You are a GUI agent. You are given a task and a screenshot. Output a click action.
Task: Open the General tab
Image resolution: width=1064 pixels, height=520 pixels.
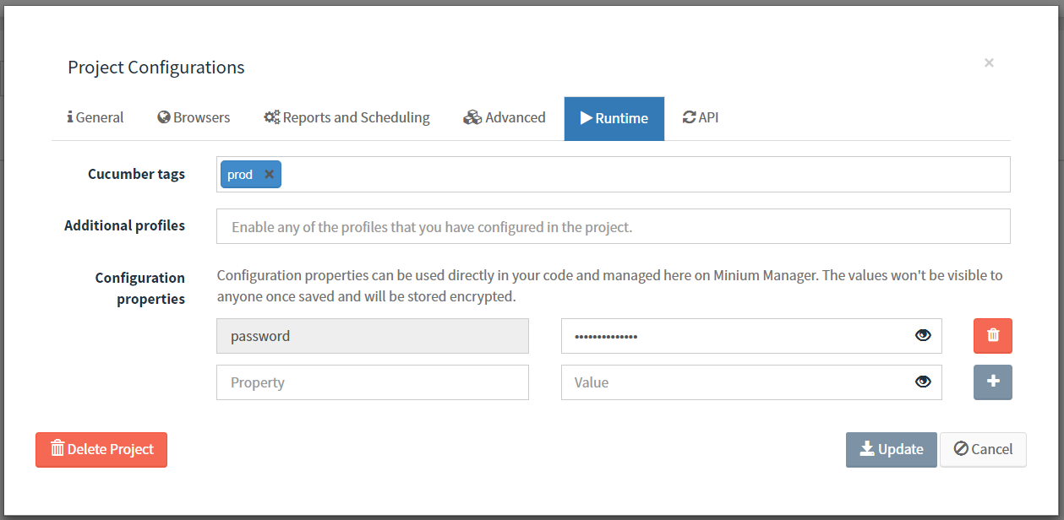pos(95,118)
